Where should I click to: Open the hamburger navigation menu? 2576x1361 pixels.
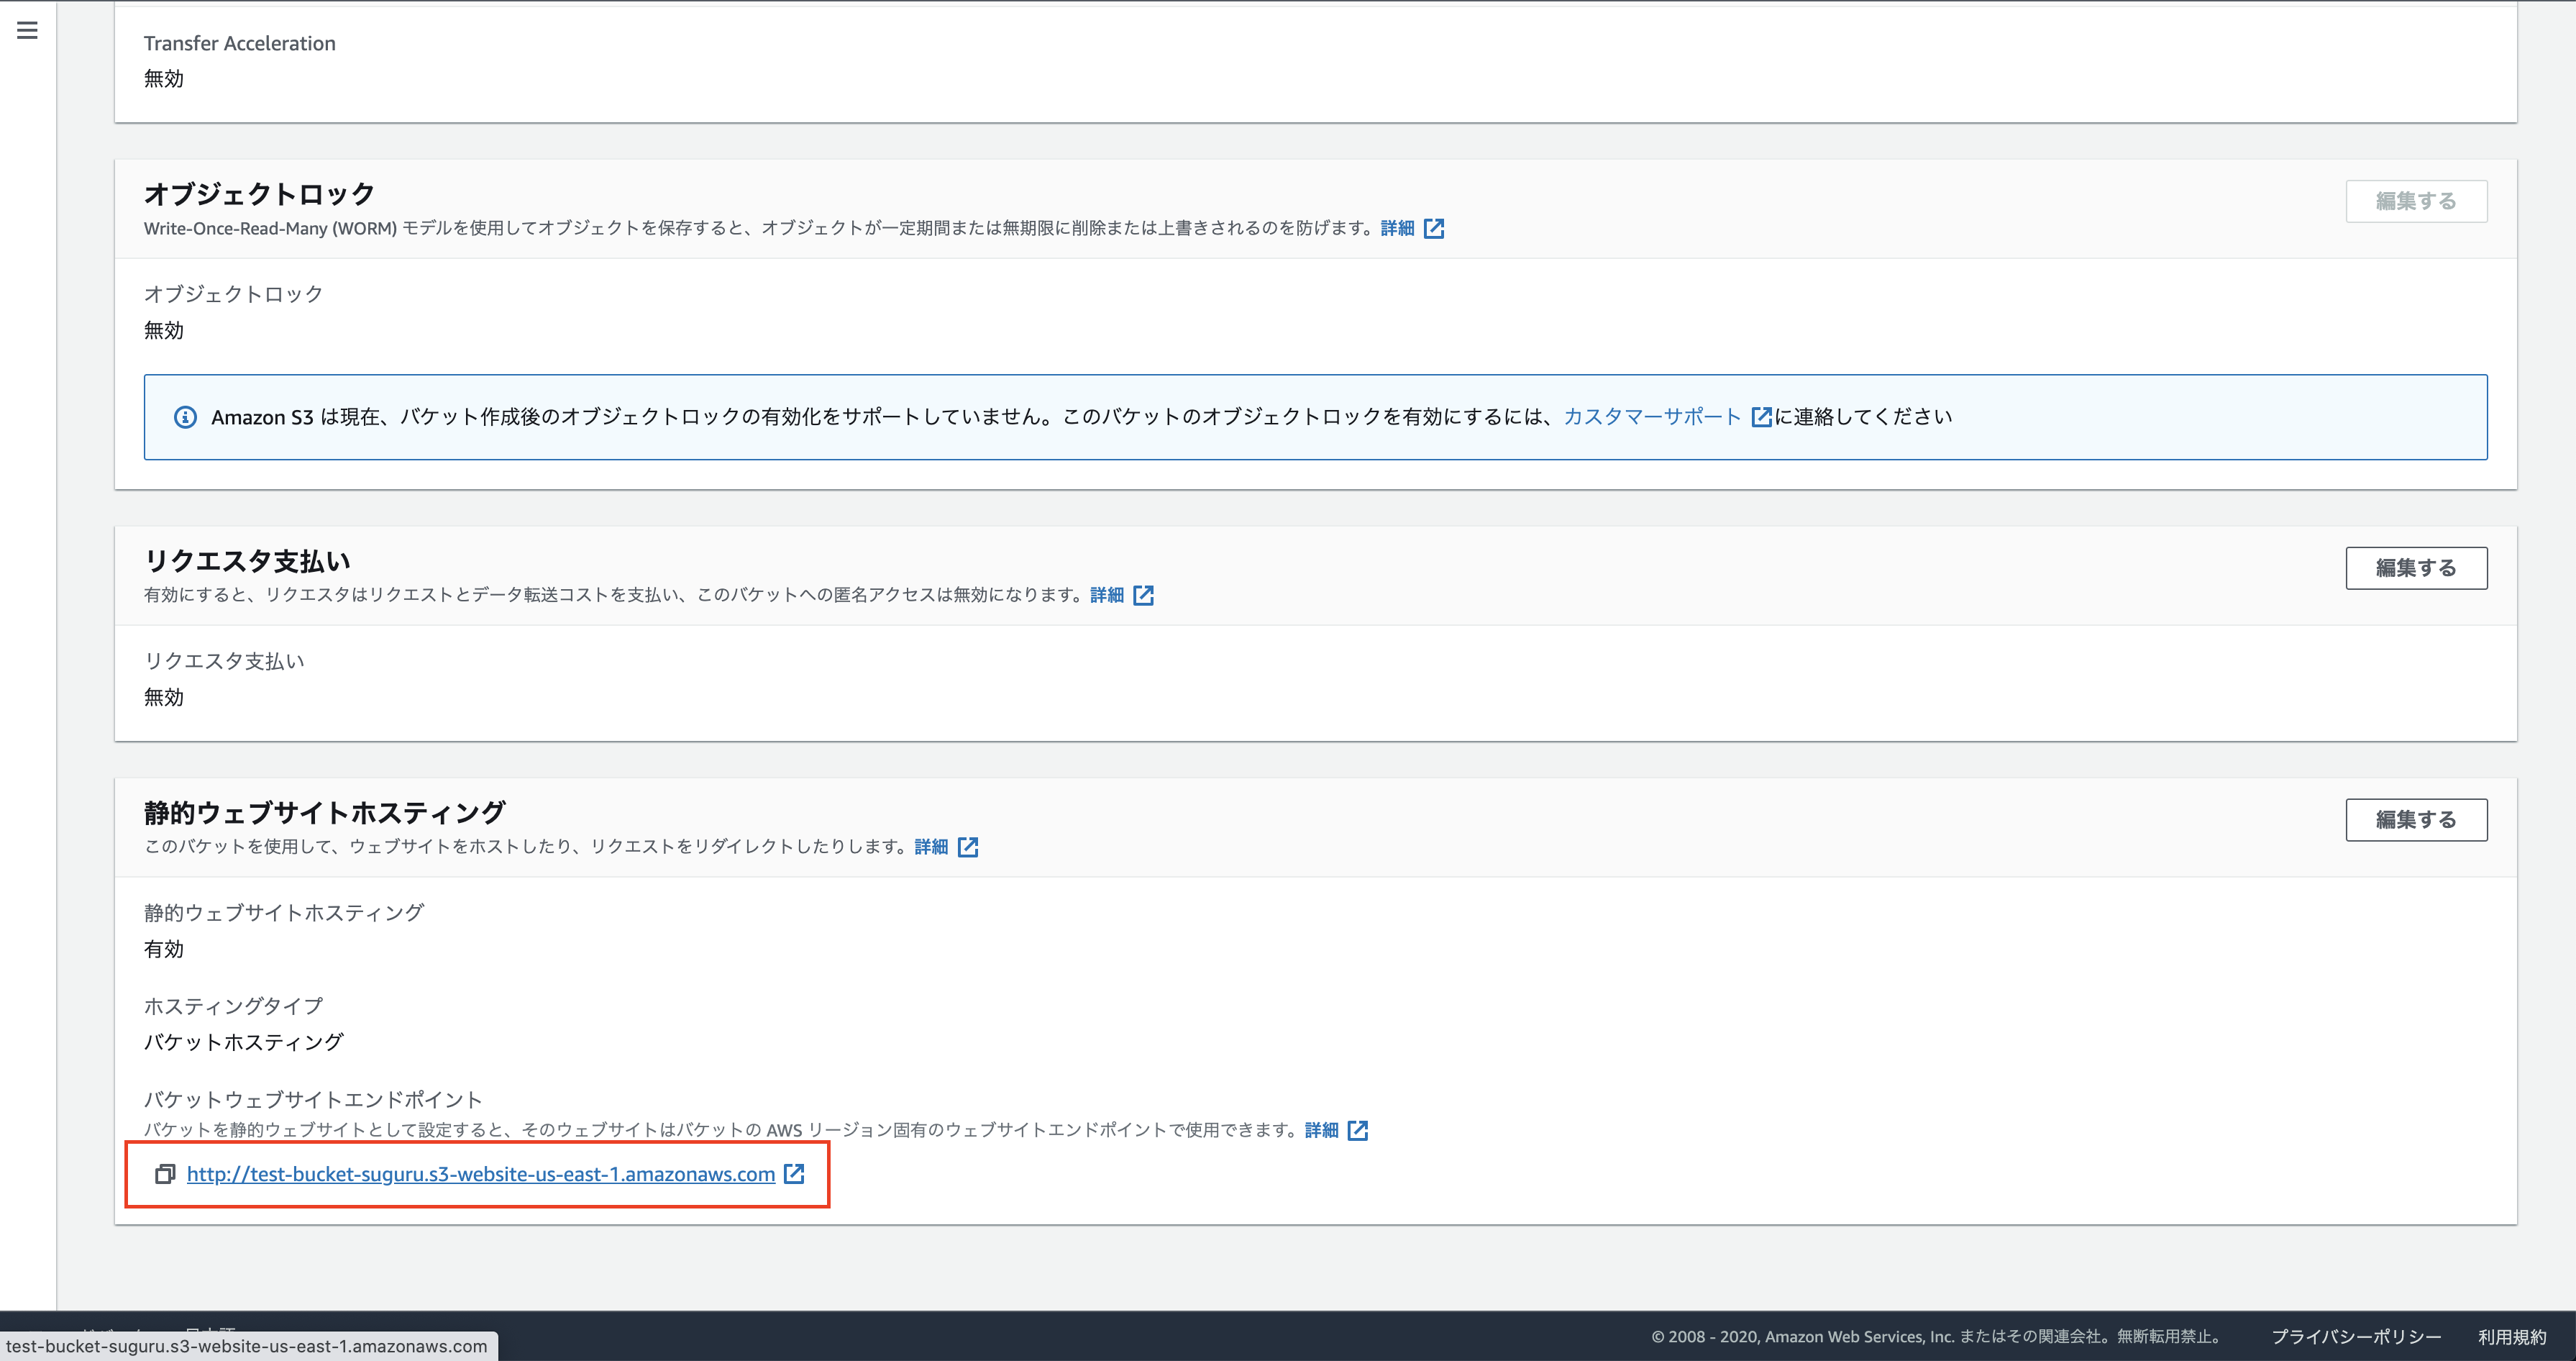27,30
